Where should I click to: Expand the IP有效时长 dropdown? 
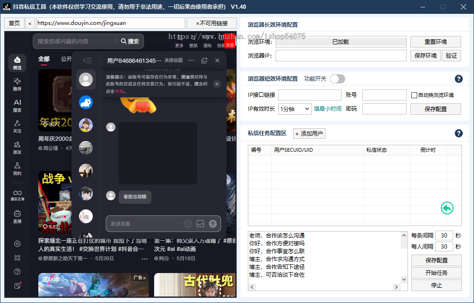click(294, 109)
